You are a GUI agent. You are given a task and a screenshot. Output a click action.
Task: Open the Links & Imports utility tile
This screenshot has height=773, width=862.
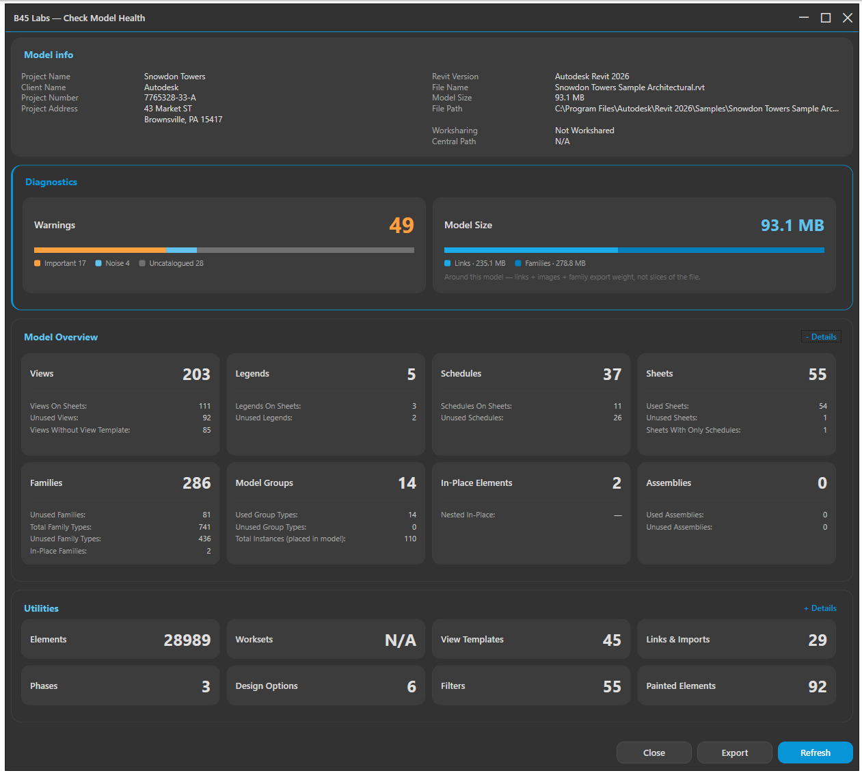(736, 639)
